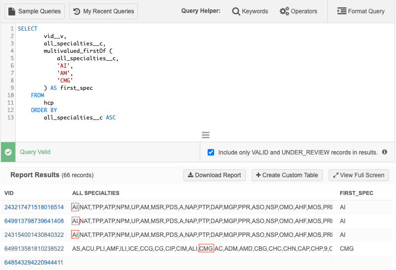Toggle the VALID and UNDER_REVIEW records checkbox
Screen dimensions: 396x270
pyautogui.click(x=211, y=153)
